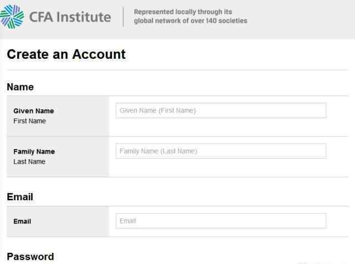Click the CFA Institute starburst logo icon
Image resolution: width=355 pixels, height=264 pixels.
(12, 17)
